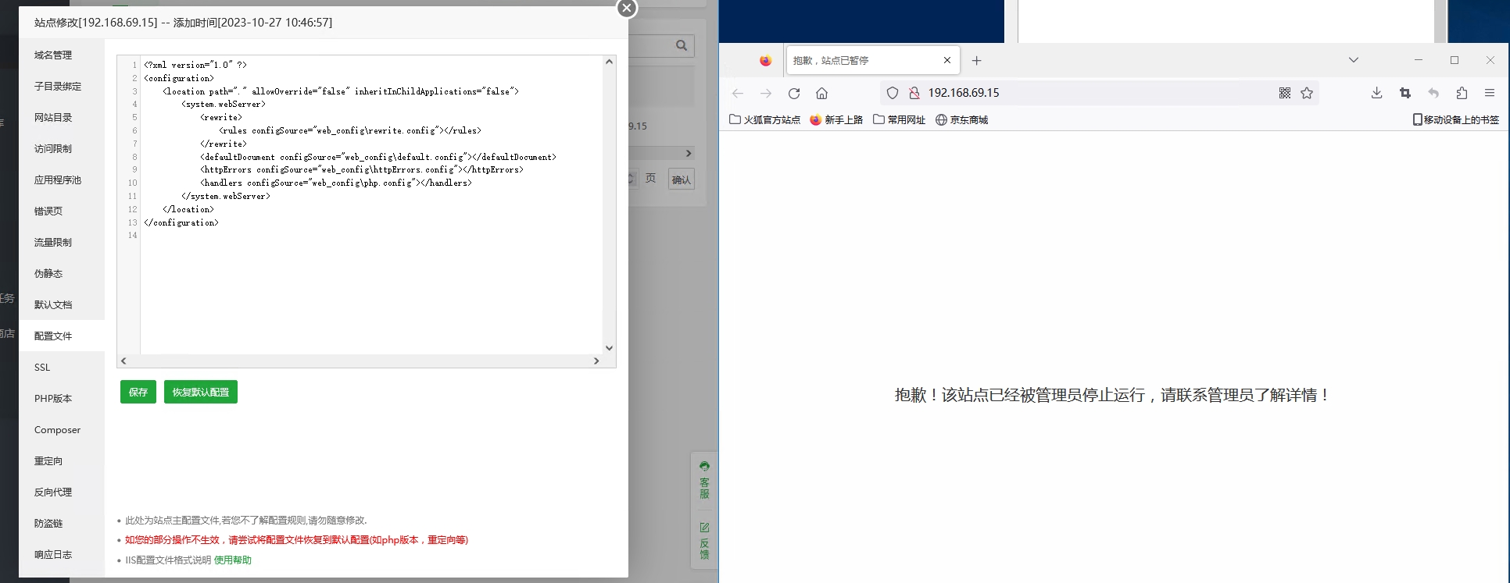Click the green 保存 button
The width and height of the screenshot is (1510, 583).
(138, 392)
